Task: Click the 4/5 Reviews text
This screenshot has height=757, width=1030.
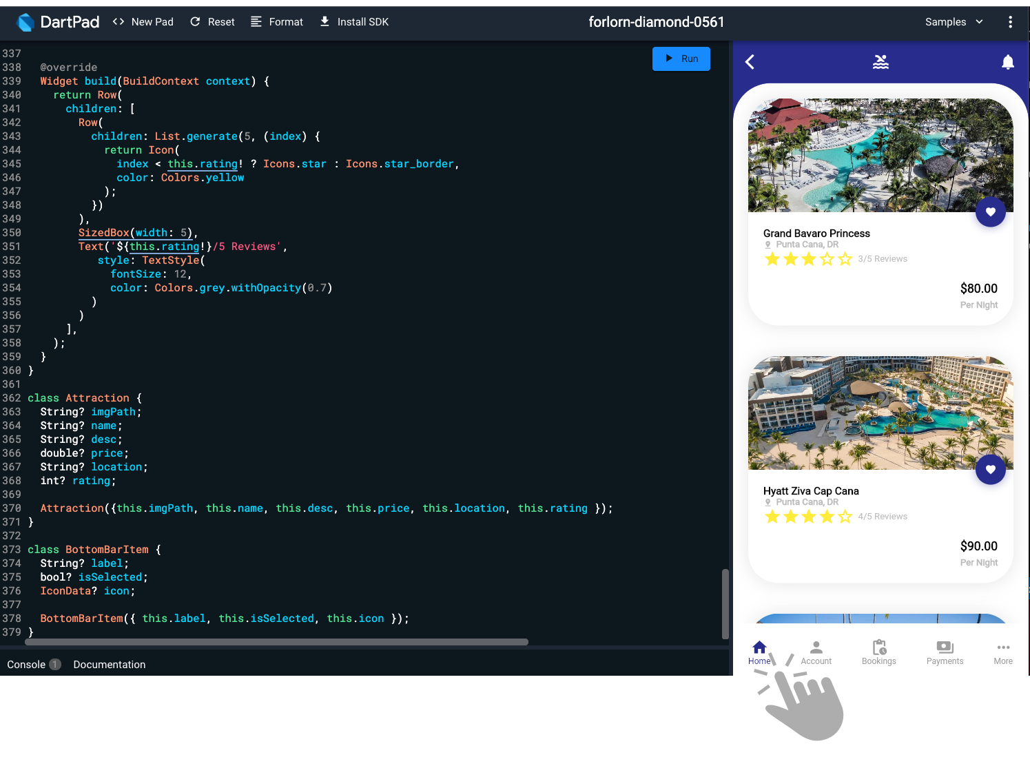Action: tap(883, 517)
